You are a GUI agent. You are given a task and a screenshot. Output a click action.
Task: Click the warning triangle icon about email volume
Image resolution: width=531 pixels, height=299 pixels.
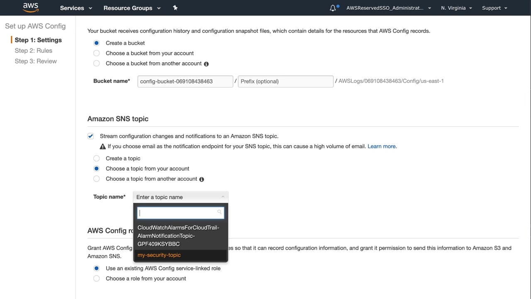pos(103,147)
